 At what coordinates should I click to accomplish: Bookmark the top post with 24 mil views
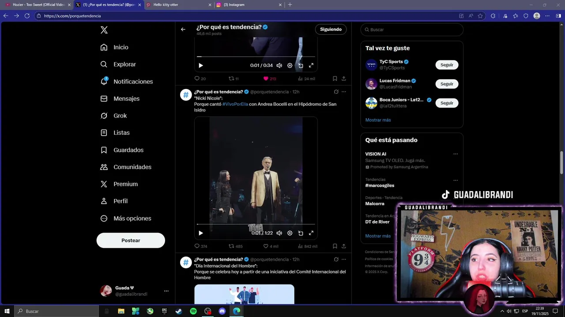pyautogui.click(x=335, y=79)
